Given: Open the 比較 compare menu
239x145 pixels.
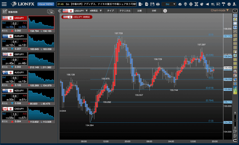Looking at the screenshot, I should pyautogui.click(x=139, y=11).
